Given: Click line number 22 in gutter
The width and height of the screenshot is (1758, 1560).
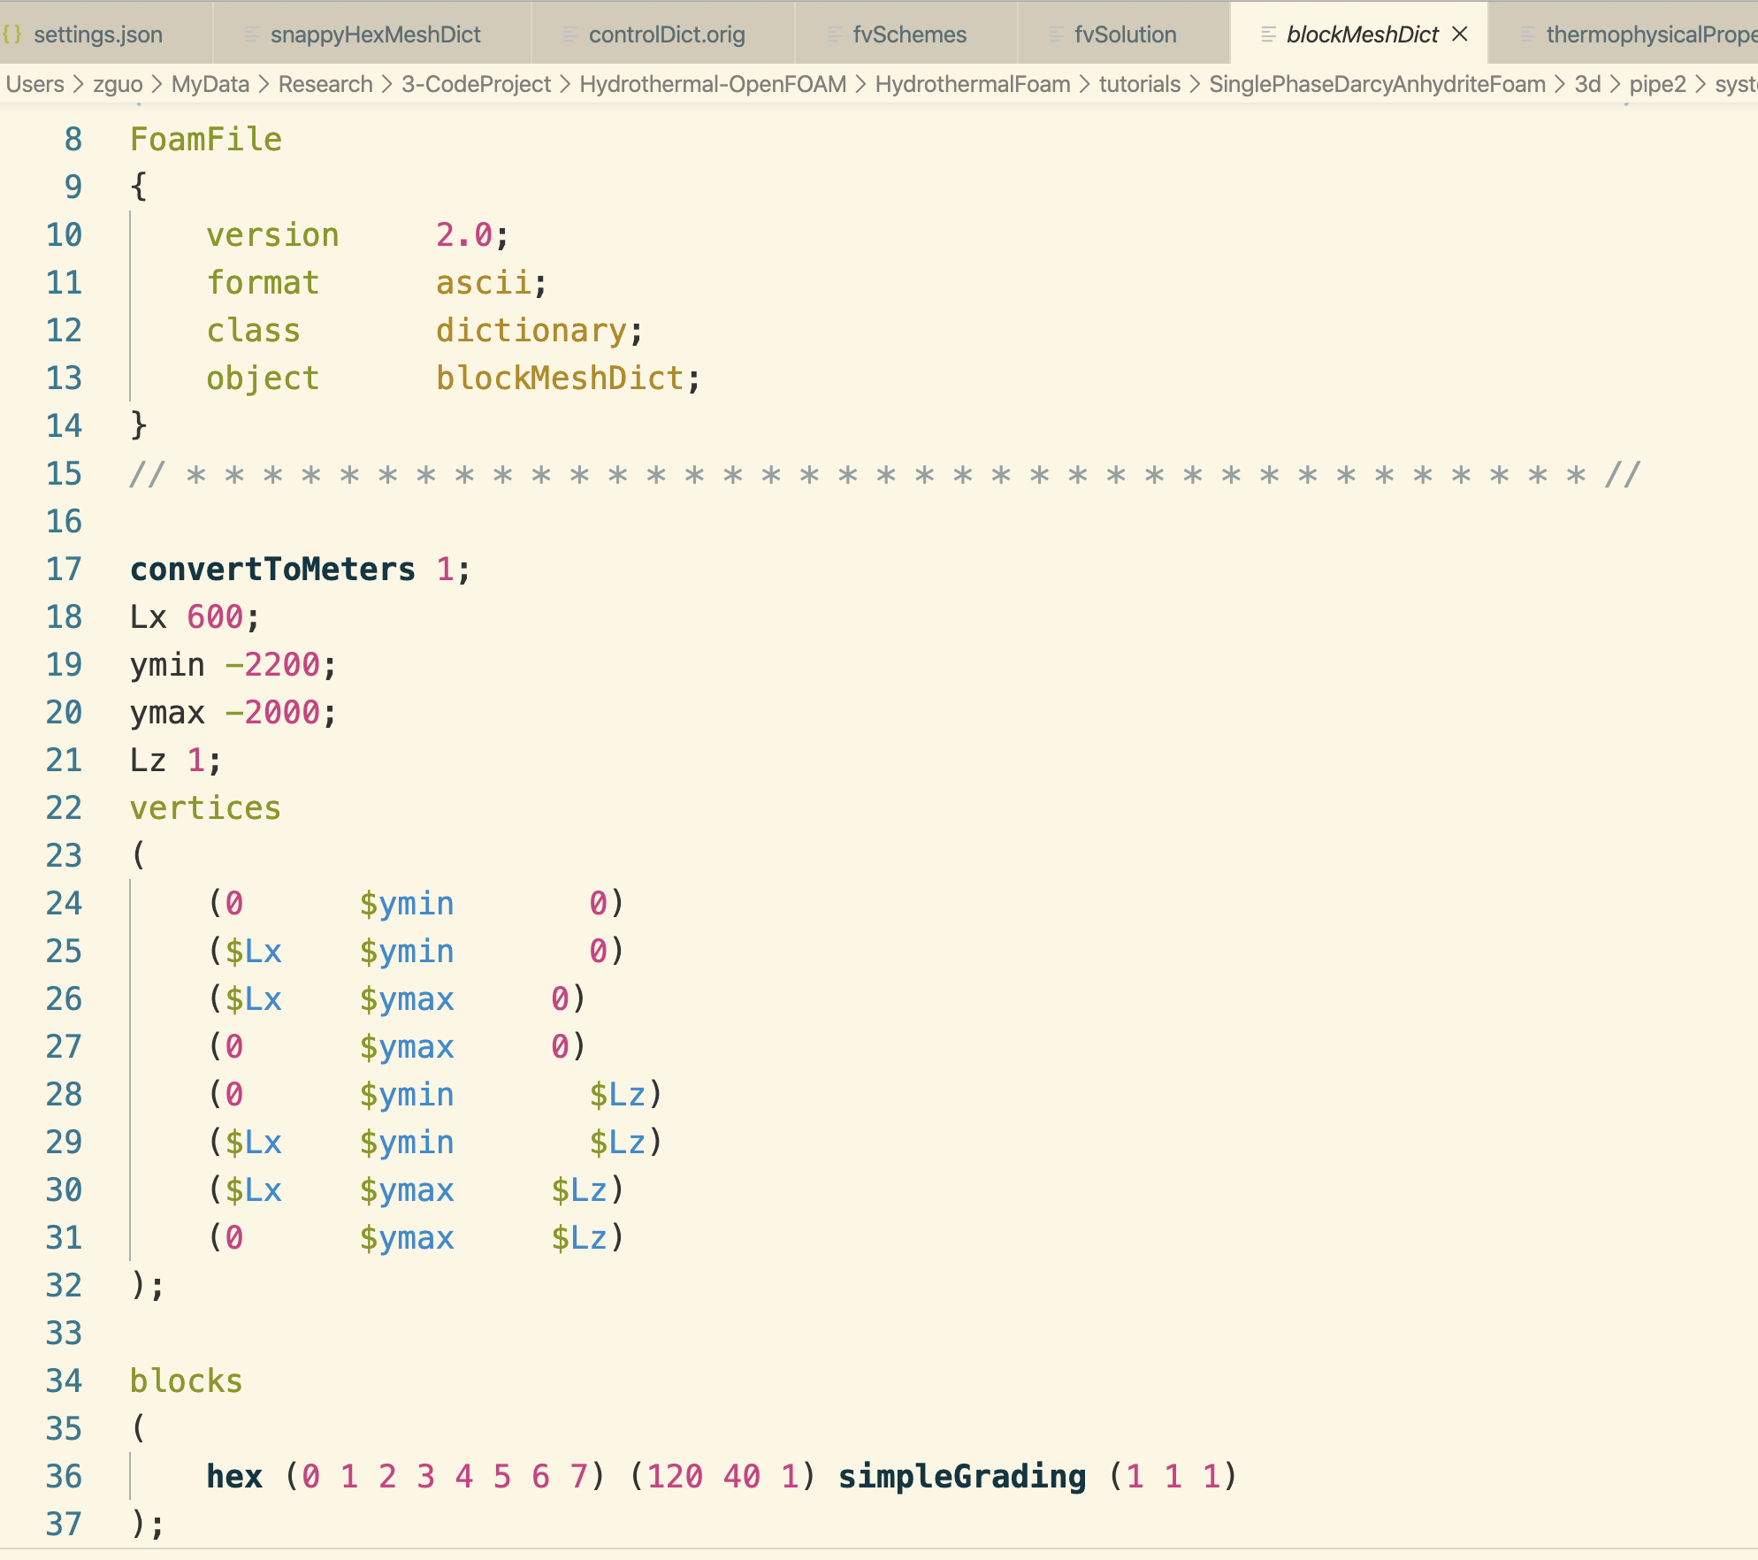Looking at the screenshot, I should pyautogui.click(x=64, y=808).
